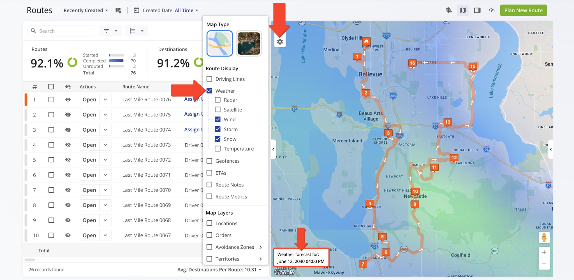Image resolution: width=574 pixels, height=280 pixels.
Task: Uncheck the Snow checkbox
Action: [x=218, y=139]
